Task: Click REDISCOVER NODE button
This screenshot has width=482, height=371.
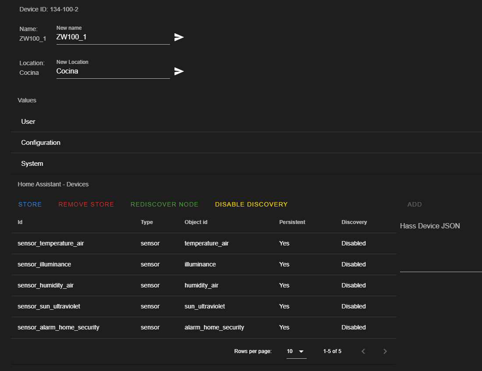Action: [164, 204]
